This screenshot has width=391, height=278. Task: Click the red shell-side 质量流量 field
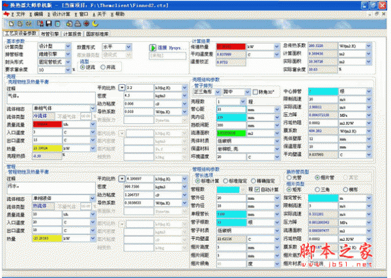point(47,124)
